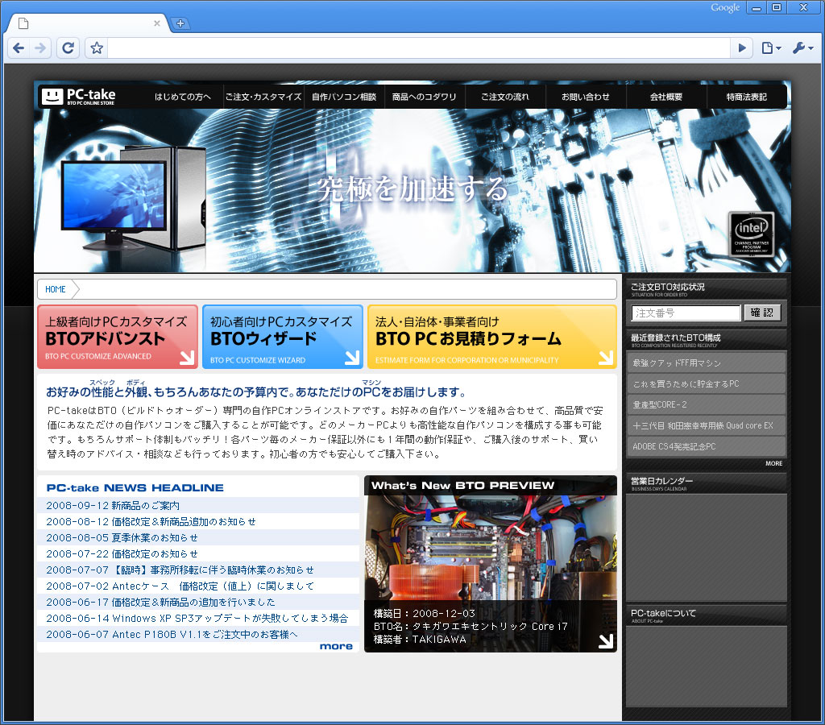This screenshot has height=725, width=825.
Task: Click the Go arrow beside the address bar
Action: 742,48
